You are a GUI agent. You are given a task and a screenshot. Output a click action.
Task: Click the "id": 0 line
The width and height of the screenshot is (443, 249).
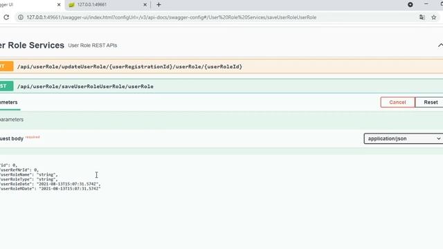pyautogui.click(x=8, y=165)
